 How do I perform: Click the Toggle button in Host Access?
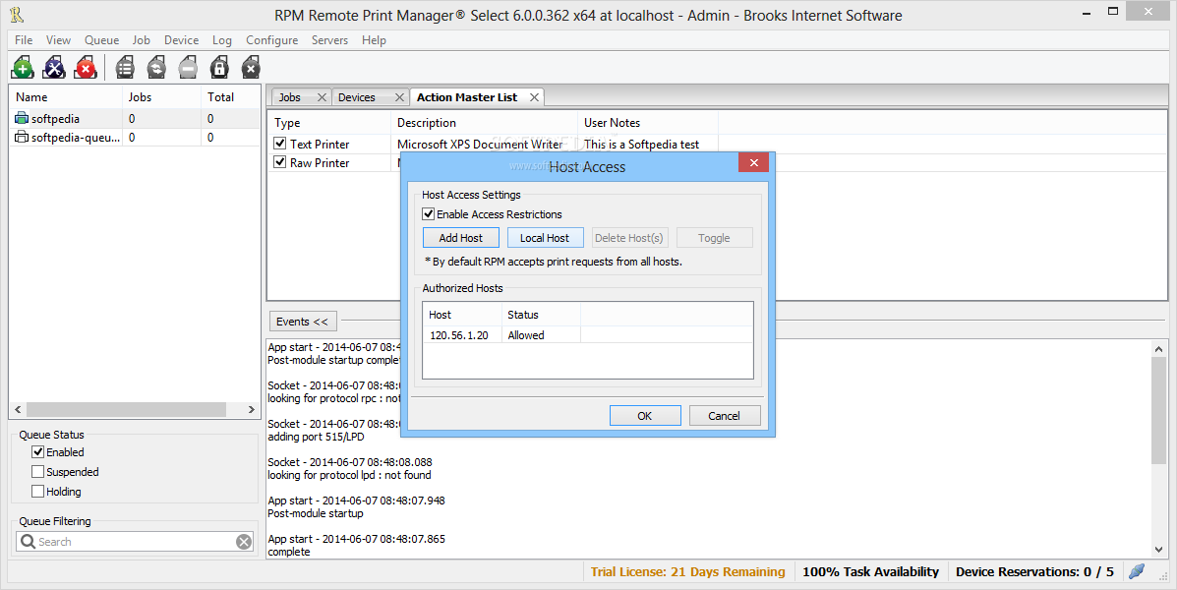click(x=714, y=238)
